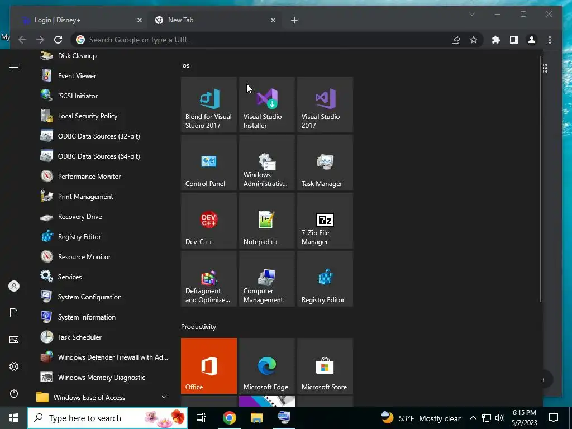Image resolution: width=572 pixels, height=429 pixels.
Task: Open Windows Administrative Tools tile
Action: (x=266, y=163)
